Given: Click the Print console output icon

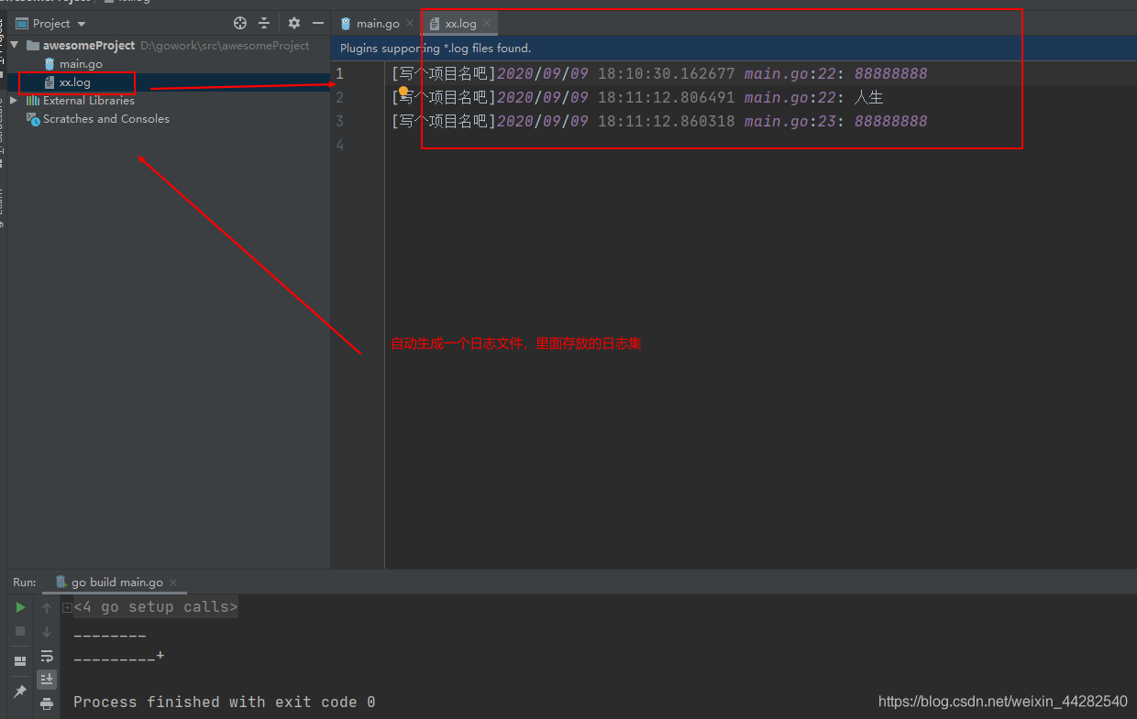Looking at the screenshot, I should coord(46,704).
